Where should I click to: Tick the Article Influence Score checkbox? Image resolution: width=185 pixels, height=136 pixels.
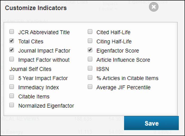[90, 59]
